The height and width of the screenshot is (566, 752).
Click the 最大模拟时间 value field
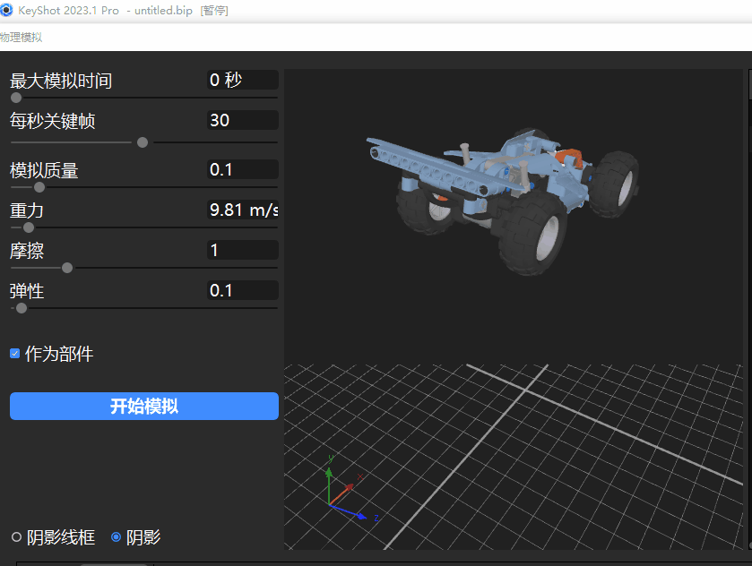[x=243, y=80]
